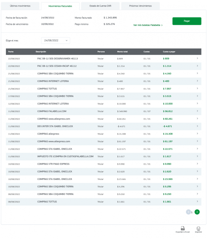Expand the COMPRAS VTR PAGO EXPRESS row chevron
207x239 pixels.
click(197, 164)
